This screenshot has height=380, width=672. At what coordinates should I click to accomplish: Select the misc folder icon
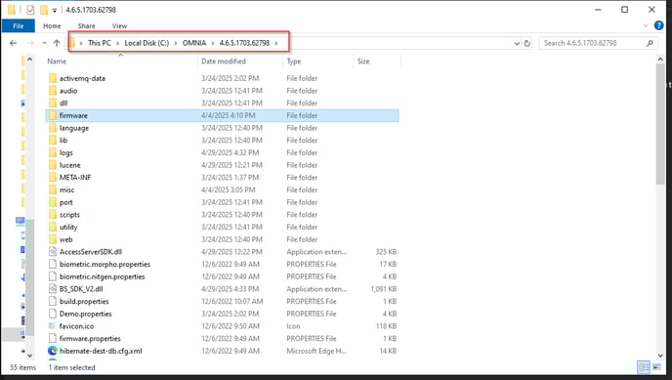coord(53,190)
